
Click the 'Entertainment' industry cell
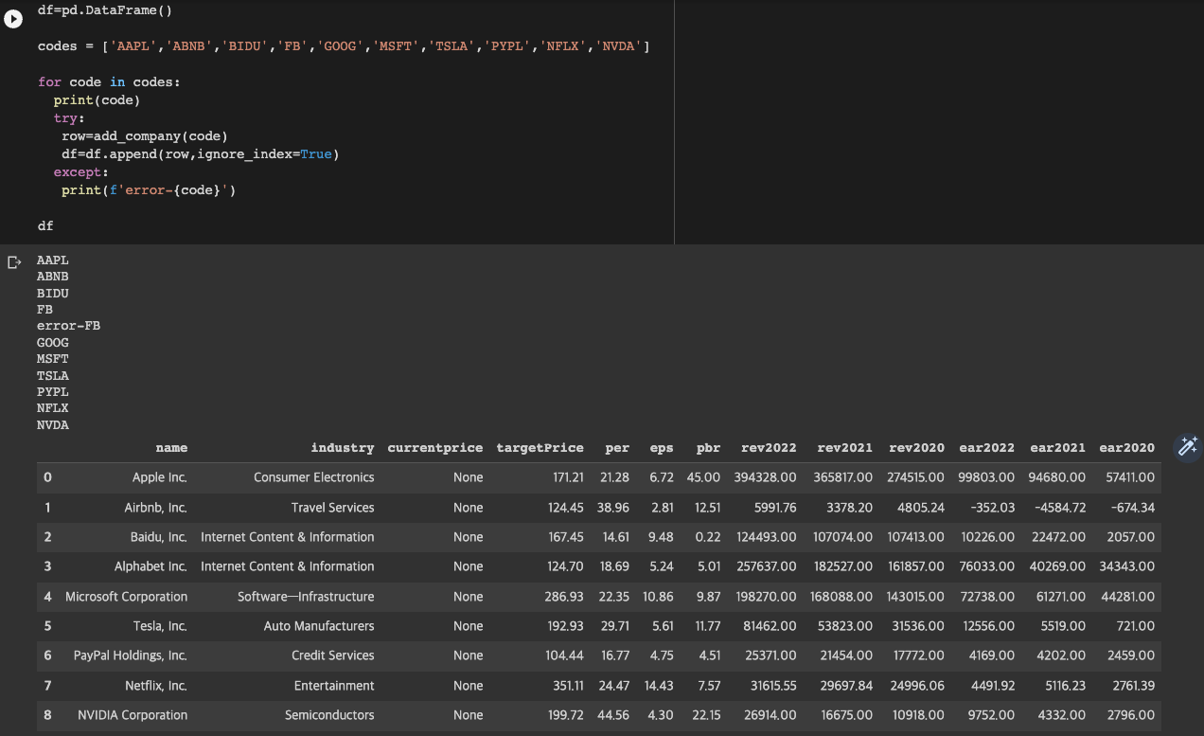[334, 686]
